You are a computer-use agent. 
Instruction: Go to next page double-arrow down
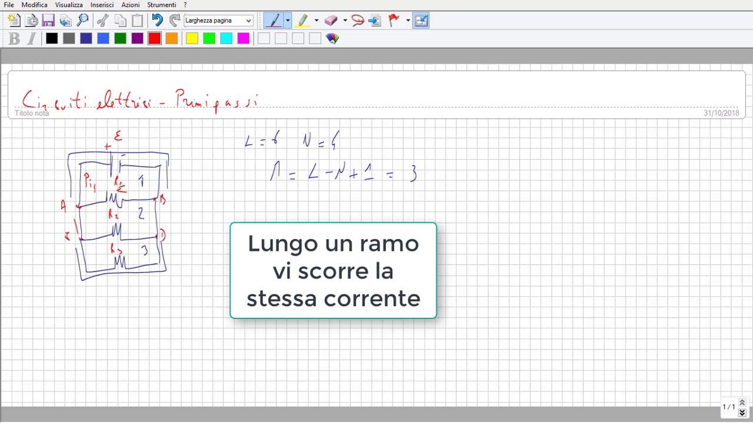pos(742,413)
